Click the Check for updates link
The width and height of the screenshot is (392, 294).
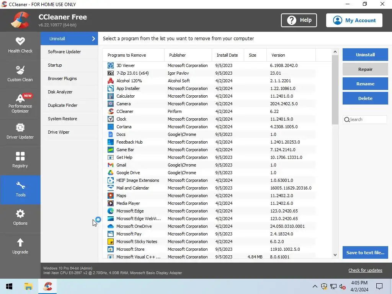point(365,270)
